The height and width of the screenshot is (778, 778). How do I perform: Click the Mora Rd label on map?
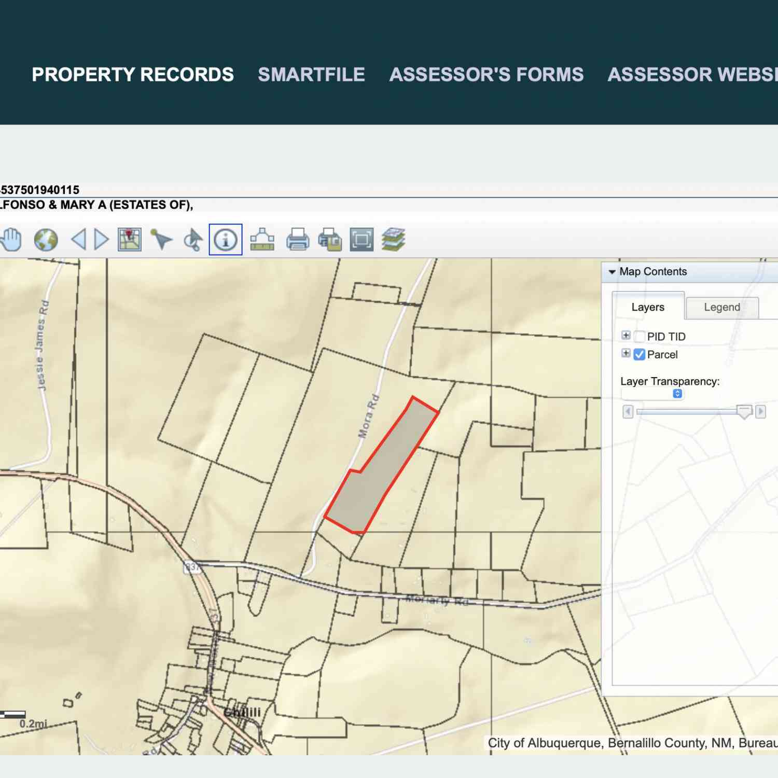pos(369,416)
